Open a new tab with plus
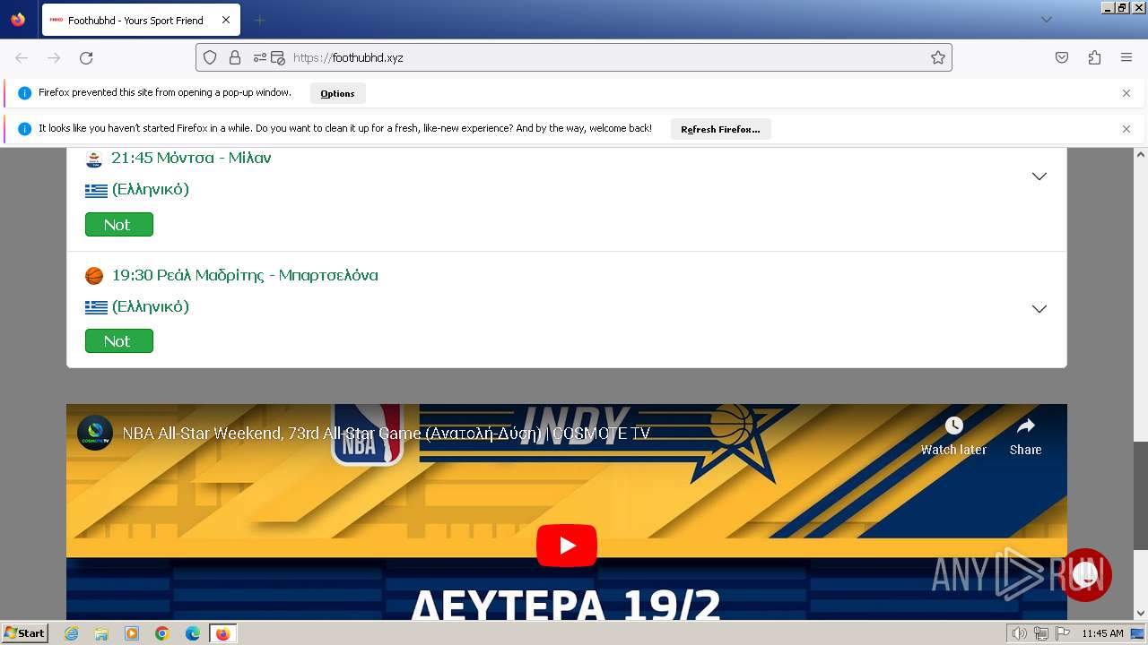The image size is (1148, 645). click(260, 20)
